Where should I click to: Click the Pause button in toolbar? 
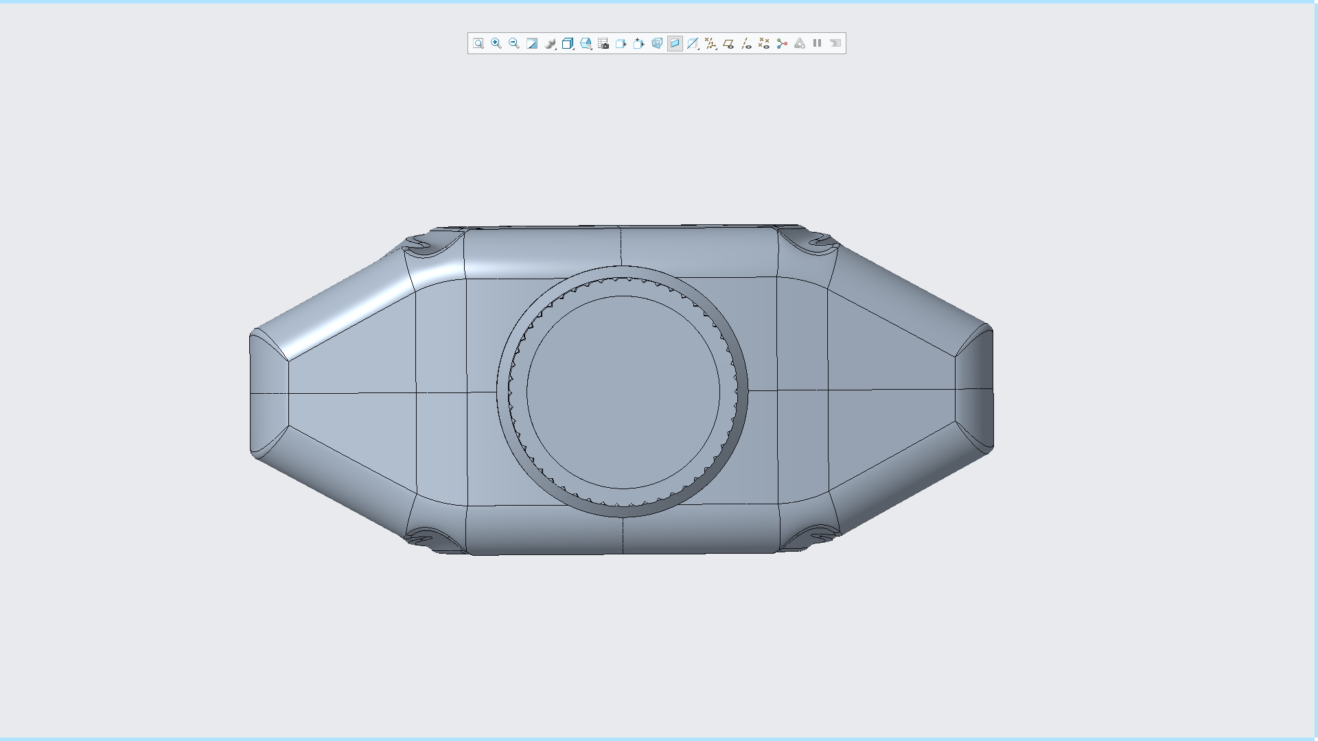[x=818, y=43]
